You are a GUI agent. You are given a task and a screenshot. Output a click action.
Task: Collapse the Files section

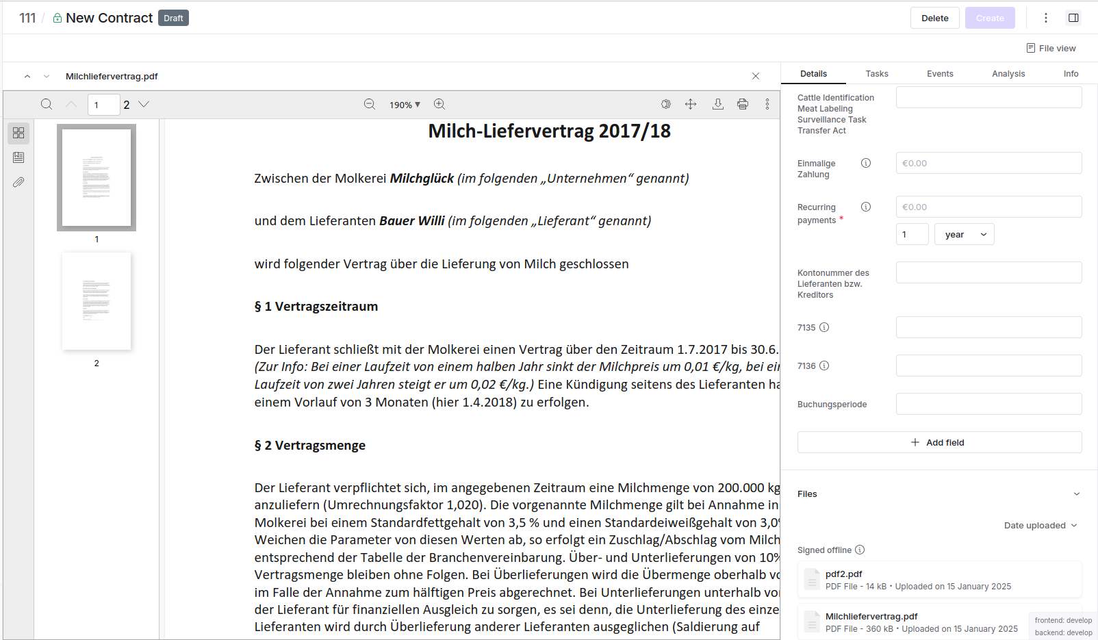[x=1076, y=494]
